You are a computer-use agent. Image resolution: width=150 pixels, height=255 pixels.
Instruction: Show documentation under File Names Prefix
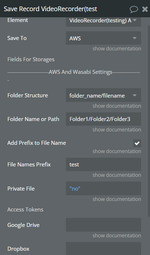click(117, 175)
